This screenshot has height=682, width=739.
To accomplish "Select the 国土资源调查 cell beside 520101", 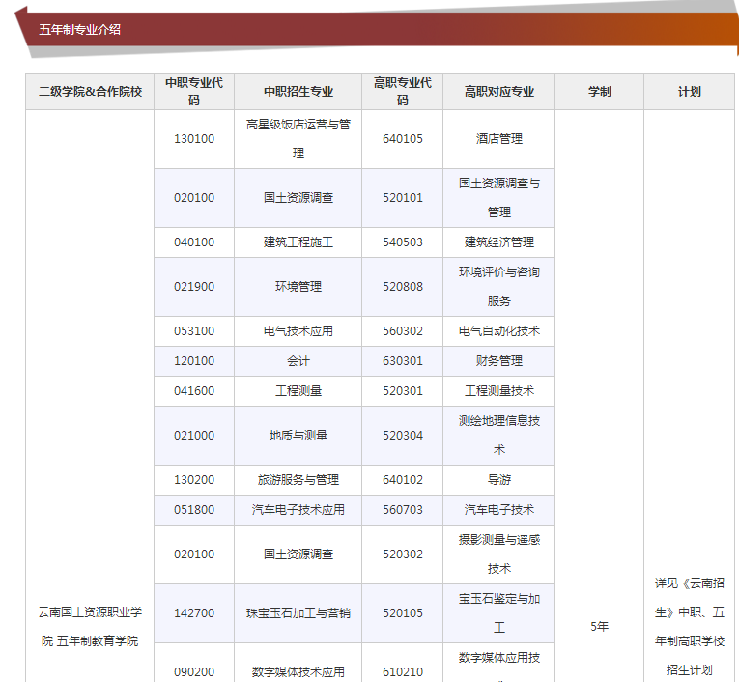I will (x=298, y=198).
